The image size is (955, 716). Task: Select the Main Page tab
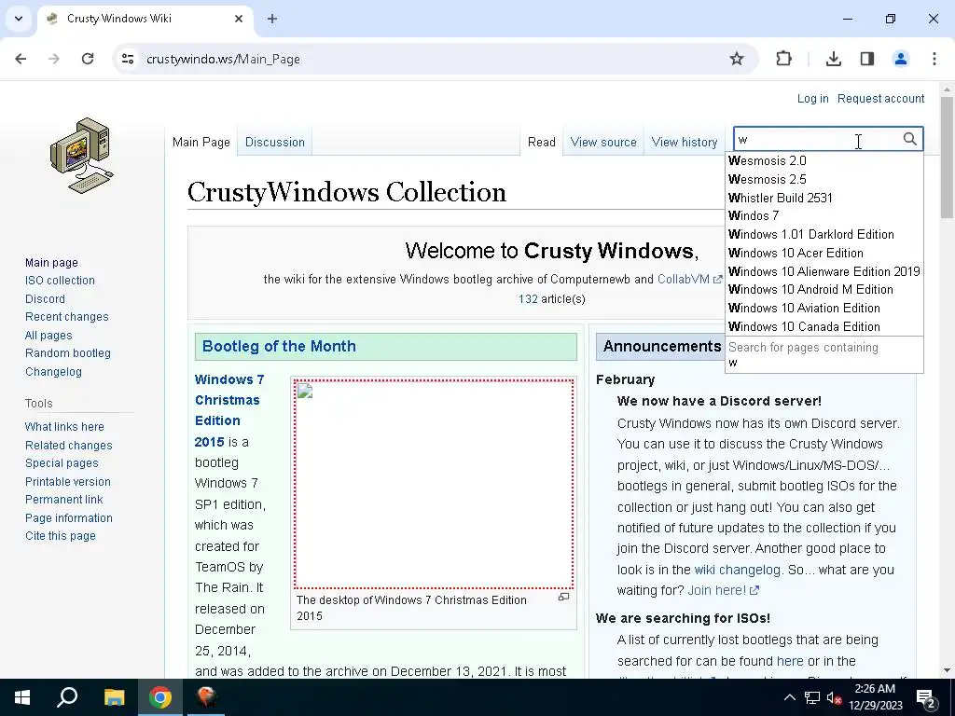coord(201,142)
